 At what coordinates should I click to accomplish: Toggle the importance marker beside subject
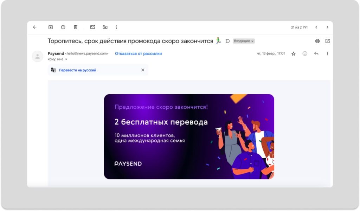point(227,41)
